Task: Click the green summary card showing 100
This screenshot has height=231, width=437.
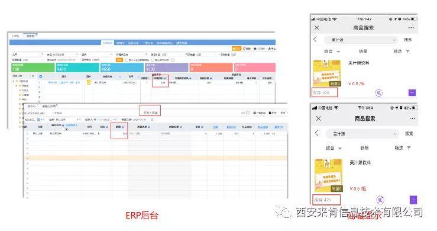Action: point(33,68)
